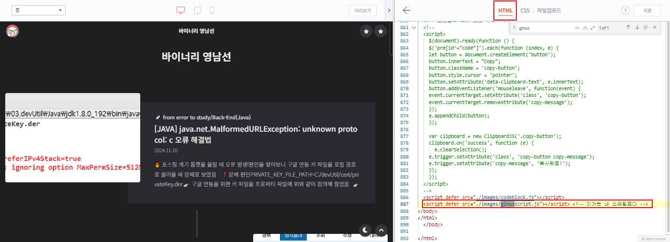Switch to the CSS tab
670x242 pixels.
click(525, 11)
